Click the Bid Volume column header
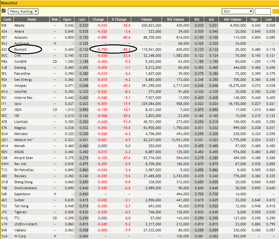279x239 pixels. (175, 19)
